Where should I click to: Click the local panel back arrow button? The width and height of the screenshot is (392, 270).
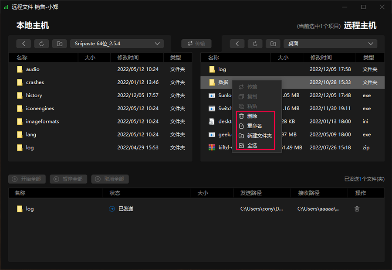pyautogui.click(x=24, y=44)
